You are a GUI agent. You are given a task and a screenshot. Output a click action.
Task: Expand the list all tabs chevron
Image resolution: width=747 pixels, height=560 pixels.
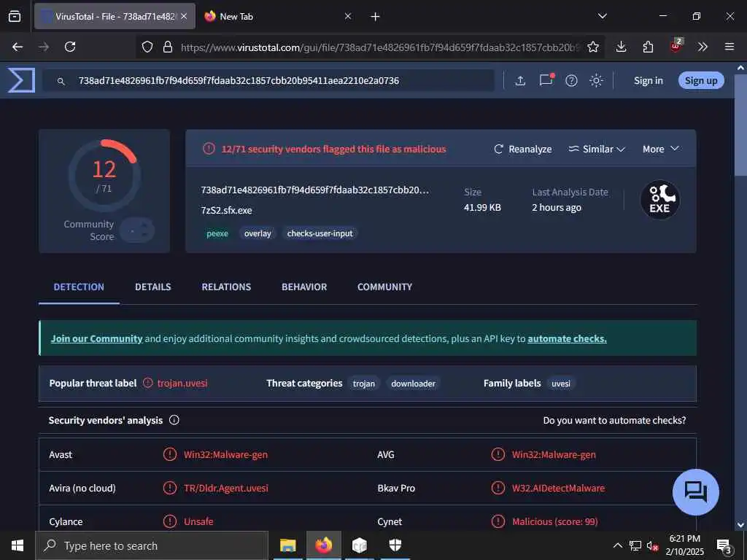[602, 16]
